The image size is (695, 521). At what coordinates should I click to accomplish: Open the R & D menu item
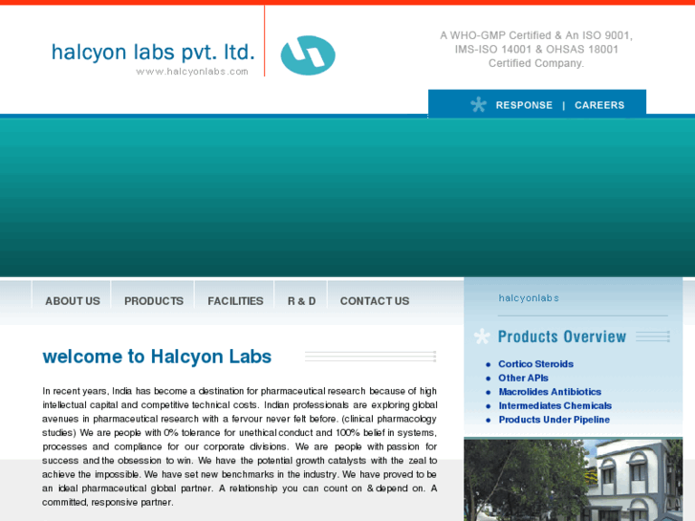click(301, 301)
